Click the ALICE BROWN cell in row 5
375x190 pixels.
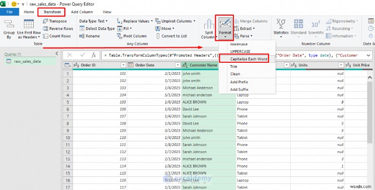(x=209, y=102)
